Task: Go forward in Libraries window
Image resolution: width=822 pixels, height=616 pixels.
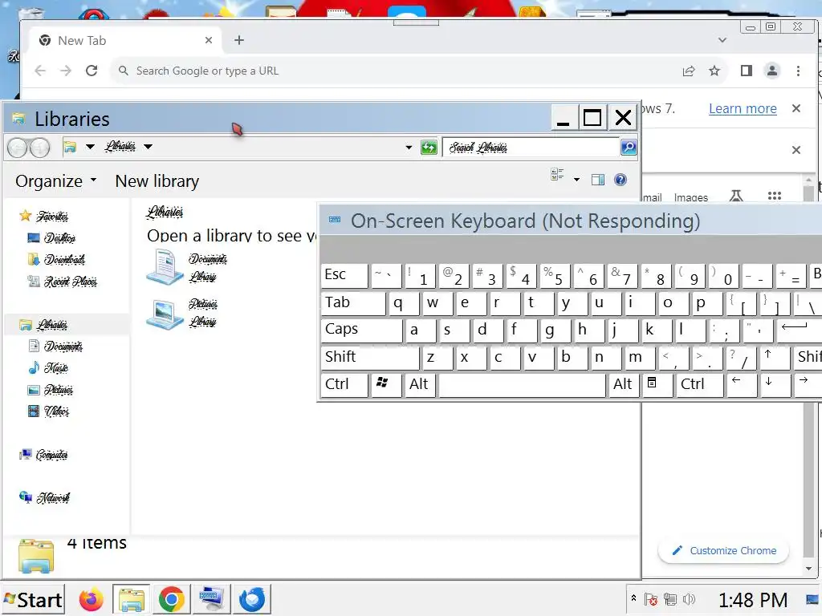Action: coord(40,148)
